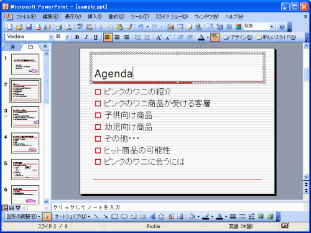Insert WordArt from the drawing toolbar

pyautogui.click(x=152, y=216)
